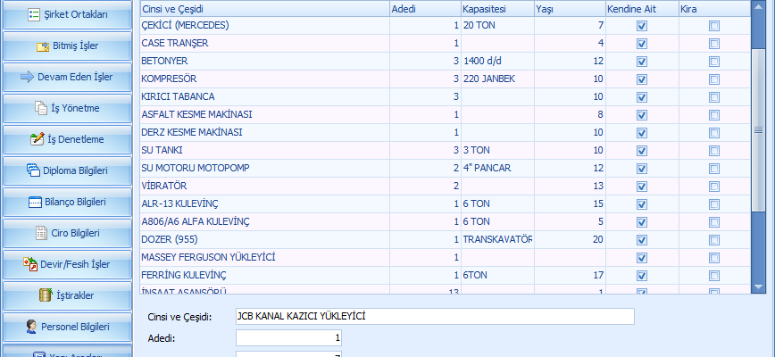The width and height of the screenshot is (775, 357).
Task: Click the Şirket Ortakları list icon
Action: 34,15
